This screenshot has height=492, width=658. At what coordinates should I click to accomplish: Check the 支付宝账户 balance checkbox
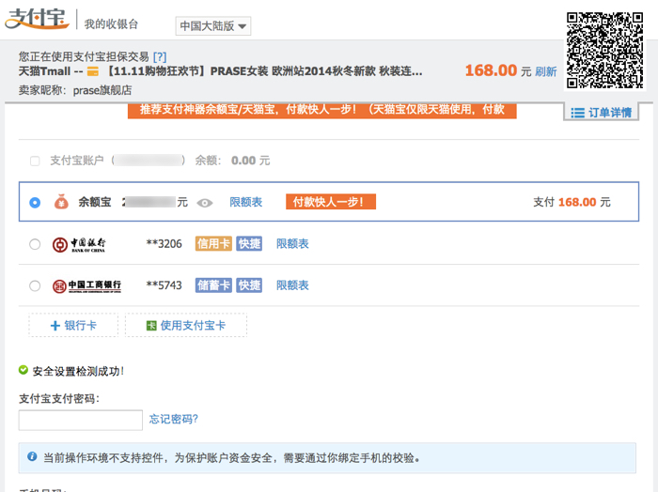point(35,161)
